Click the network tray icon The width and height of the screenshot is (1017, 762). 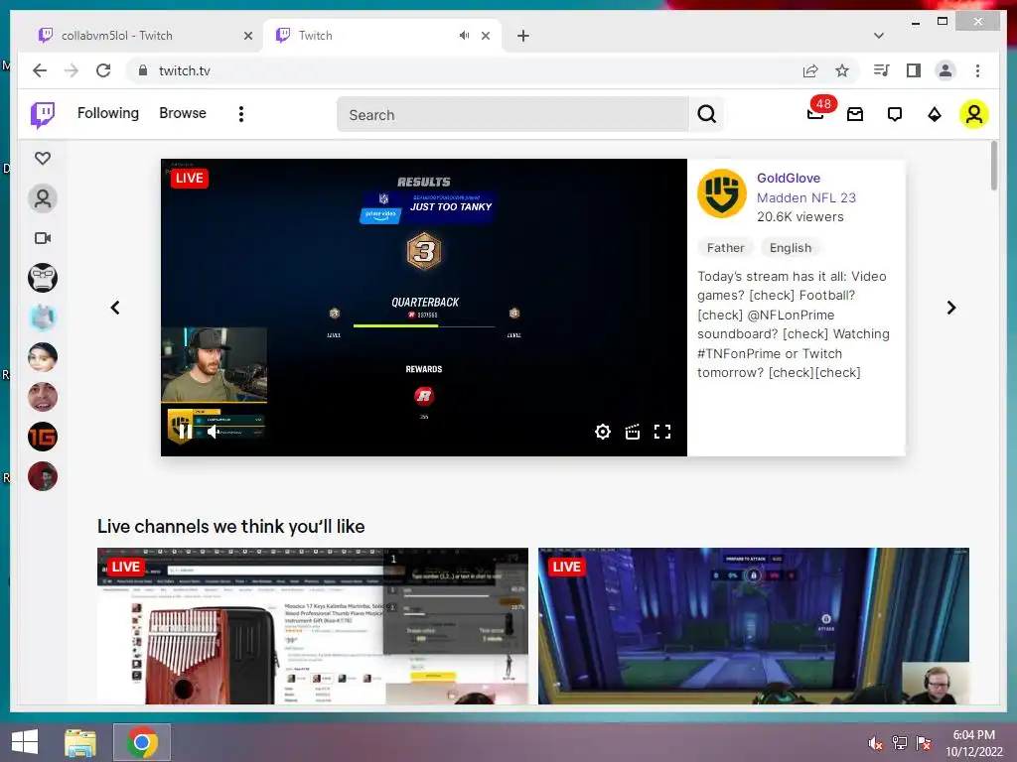[x=900, y=743]
